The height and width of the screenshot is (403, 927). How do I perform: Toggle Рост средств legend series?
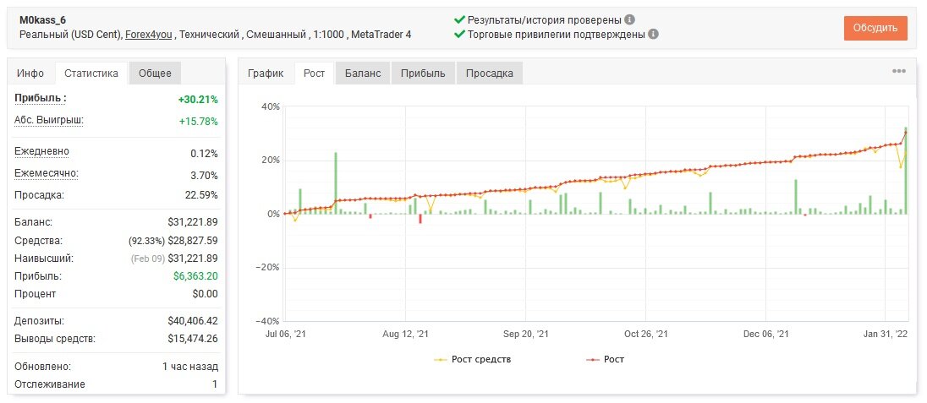click(x=472, y=359)
